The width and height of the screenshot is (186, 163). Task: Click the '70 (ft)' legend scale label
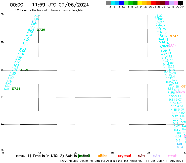[x=180, y=7]
